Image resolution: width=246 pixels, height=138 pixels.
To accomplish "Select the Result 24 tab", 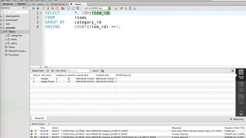I will click(x=39, y=118).
